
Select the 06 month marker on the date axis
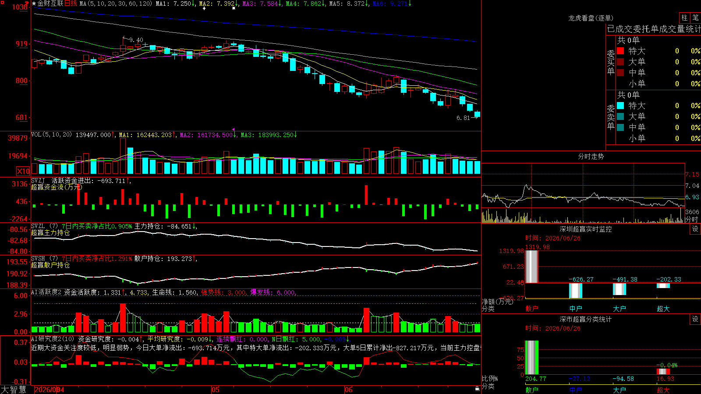pyautogui.click(x=348, y=390)
